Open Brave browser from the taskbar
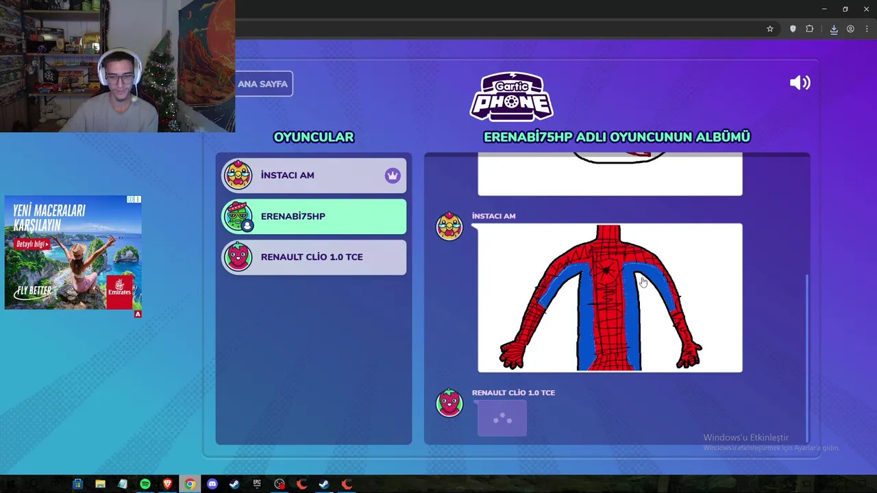The image size is (877, 493). pyautogui.click(x=167, y=484)
